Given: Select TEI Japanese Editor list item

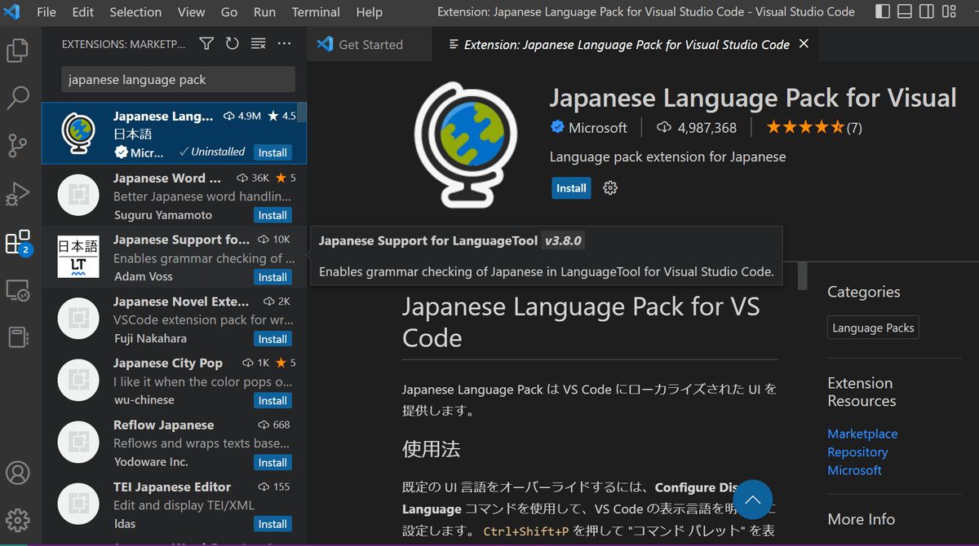Looking at the screenshot, I should (x=175, y=505).
